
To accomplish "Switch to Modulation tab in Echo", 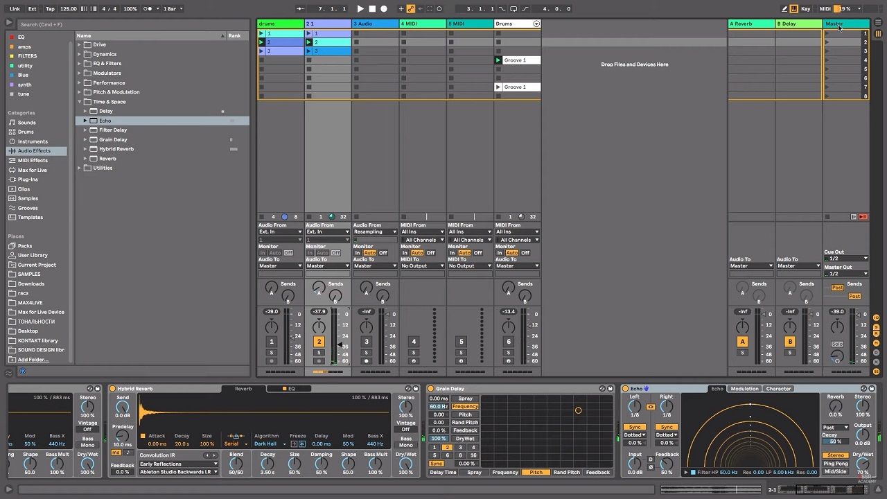I will [744, 389].
